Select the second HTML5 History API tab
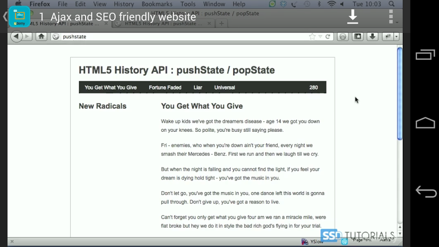Screen dimensions: 439x247 click(163, 24)
